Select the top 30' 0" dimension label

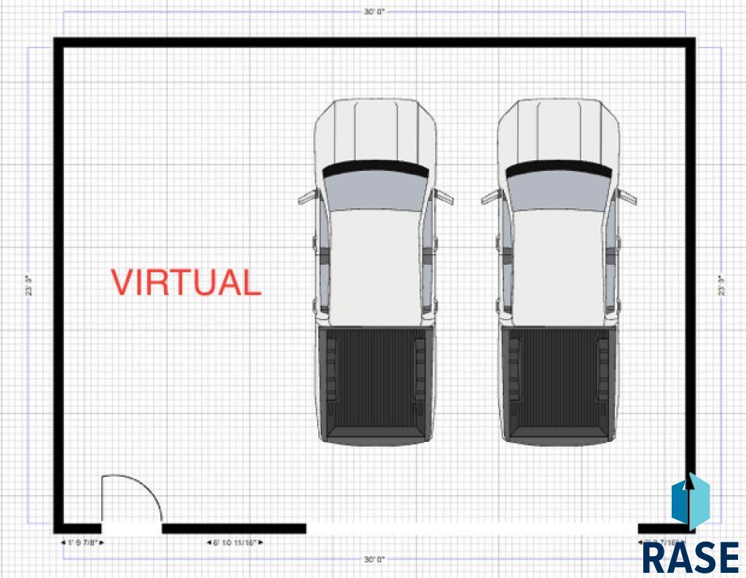[374, 12]
